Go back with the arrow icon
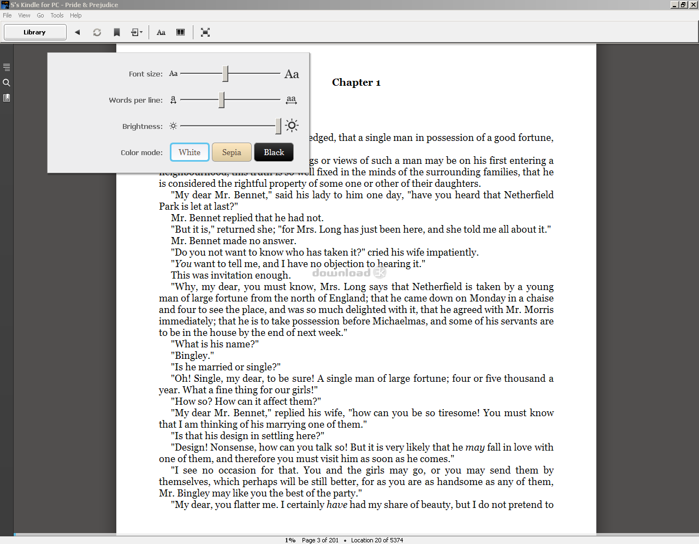Screen dimensions: 699x544 coord(77,32)
